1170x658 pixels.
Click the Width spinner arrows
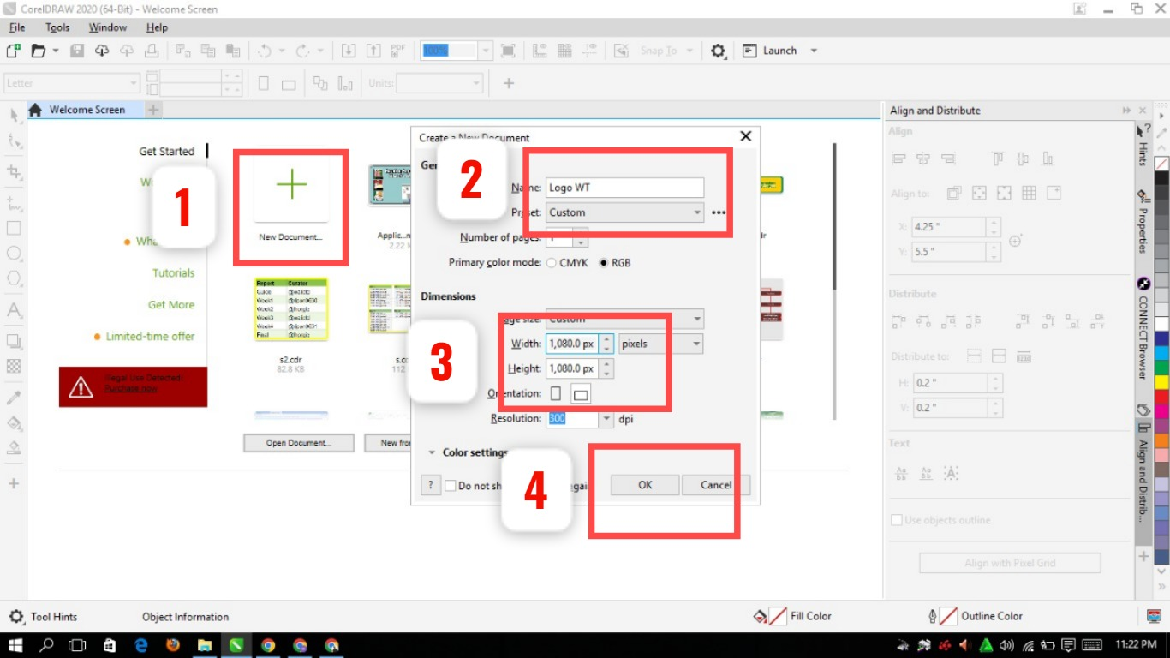pos(606,344)
